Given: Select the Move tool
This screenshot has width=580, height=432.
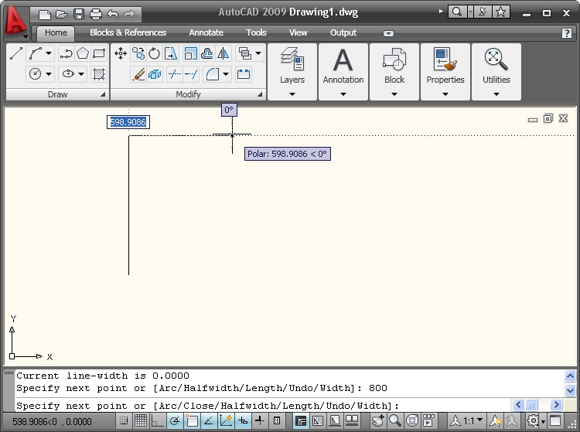Looking at the screenshot, I should click(x=121, y=53).
